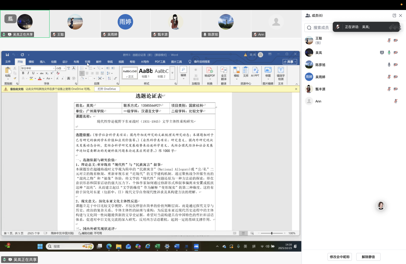Viewport: 406px width, 264px height.
Task: Toggle microphone icon beside 王聪 in members list
Action: tap(389, 40)
